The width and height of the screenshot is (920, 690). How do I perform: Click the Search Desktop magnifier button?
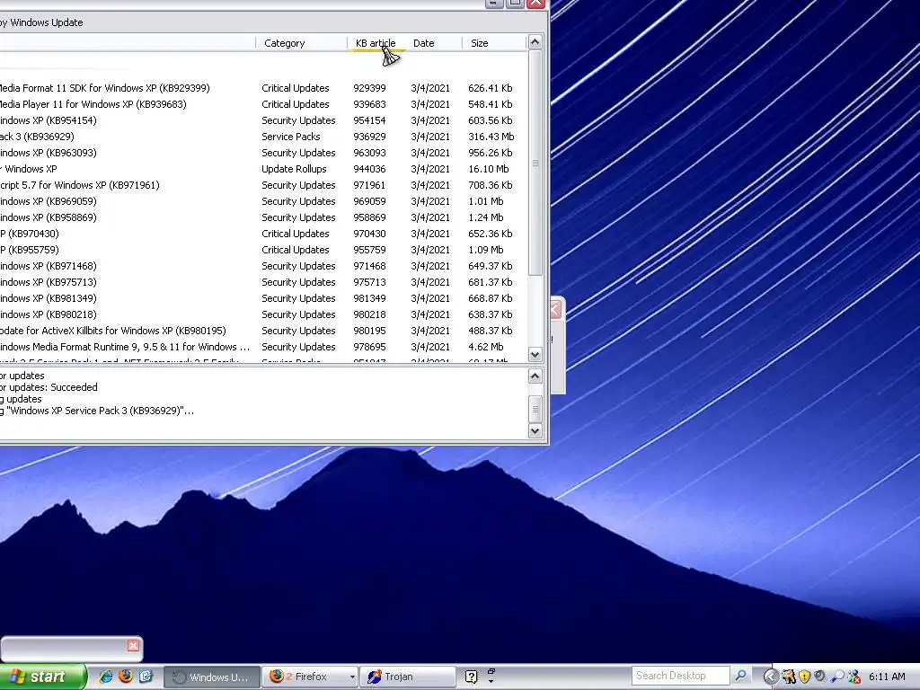[x=741, y=676]
